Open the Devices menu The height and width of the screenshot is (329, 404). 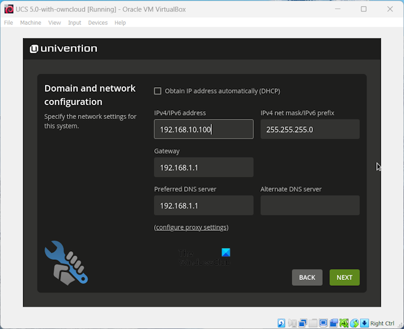click(x=98, y=23)
